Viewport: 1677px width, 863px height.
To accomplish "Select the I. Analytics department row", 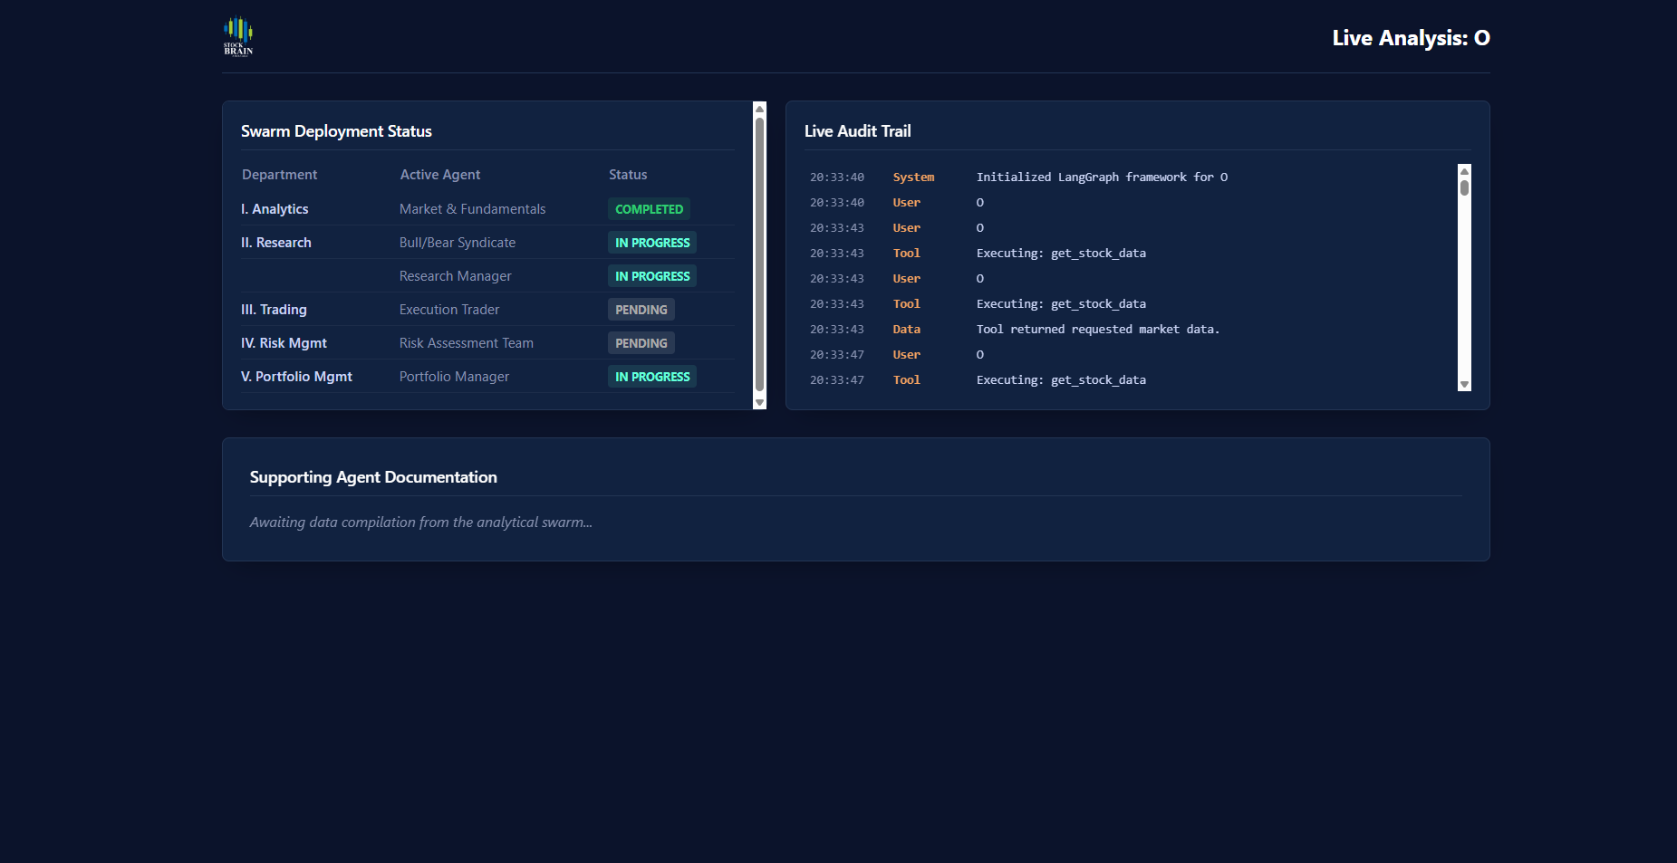I will (487, 209).
